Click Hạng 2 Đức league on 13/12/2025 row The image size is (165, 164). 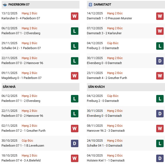tap(29, 13)
